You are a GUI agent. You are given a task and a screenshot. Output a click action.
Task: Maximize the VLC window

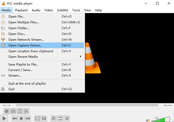[x=157, y=3]
